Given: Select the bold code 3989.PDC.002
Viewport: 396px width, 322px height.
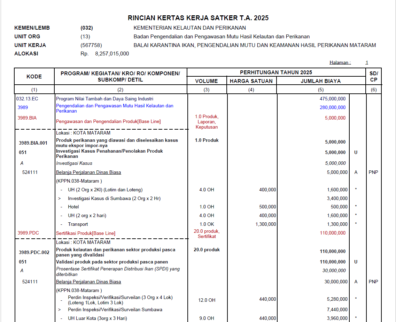Looking at the screenshot, I should pyautogui.click(x=34, y=252).
